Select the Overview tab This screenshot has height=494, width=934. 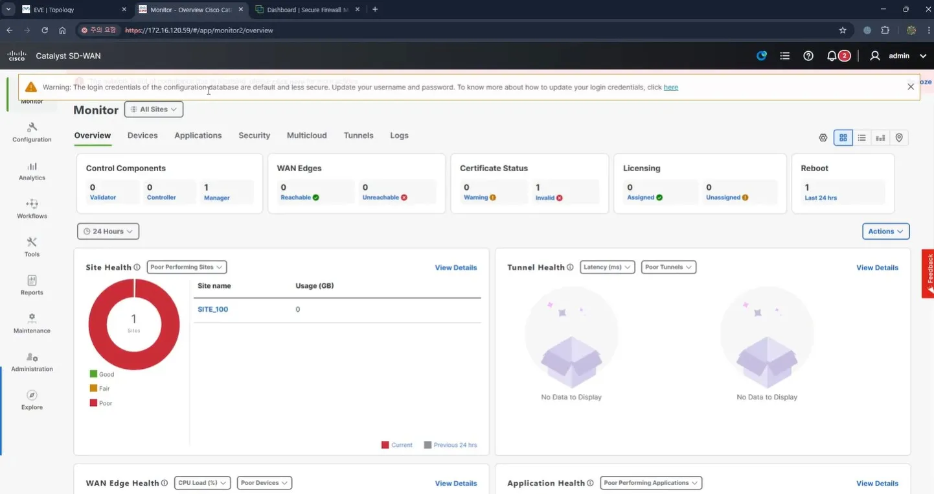[93, 135]
